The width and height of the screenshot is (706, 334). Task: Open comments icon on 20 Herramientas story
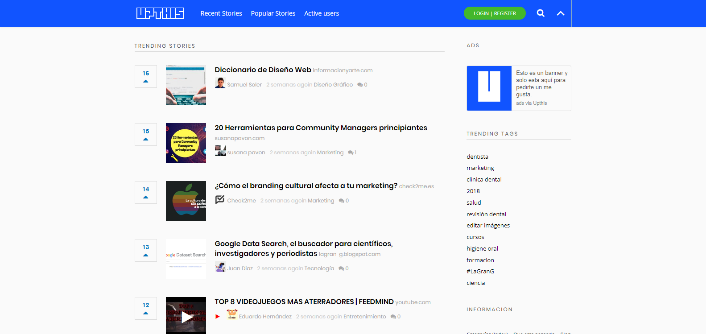[351, 153]
